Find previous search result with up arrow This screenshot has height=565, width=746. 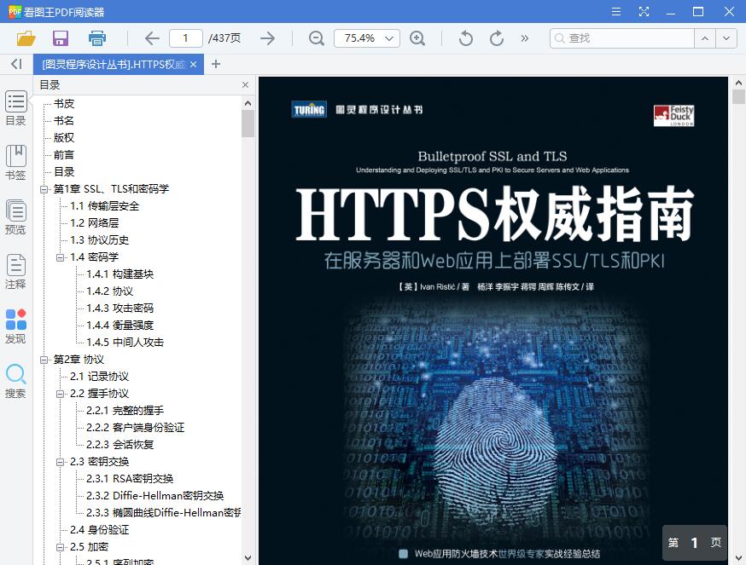705,38
